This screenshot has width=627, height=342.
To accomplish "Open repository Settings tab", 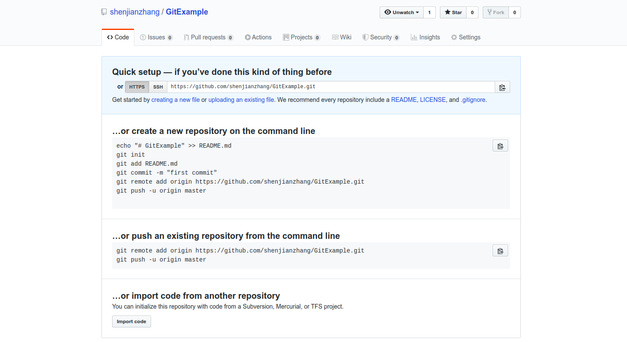I will [466, 37].
